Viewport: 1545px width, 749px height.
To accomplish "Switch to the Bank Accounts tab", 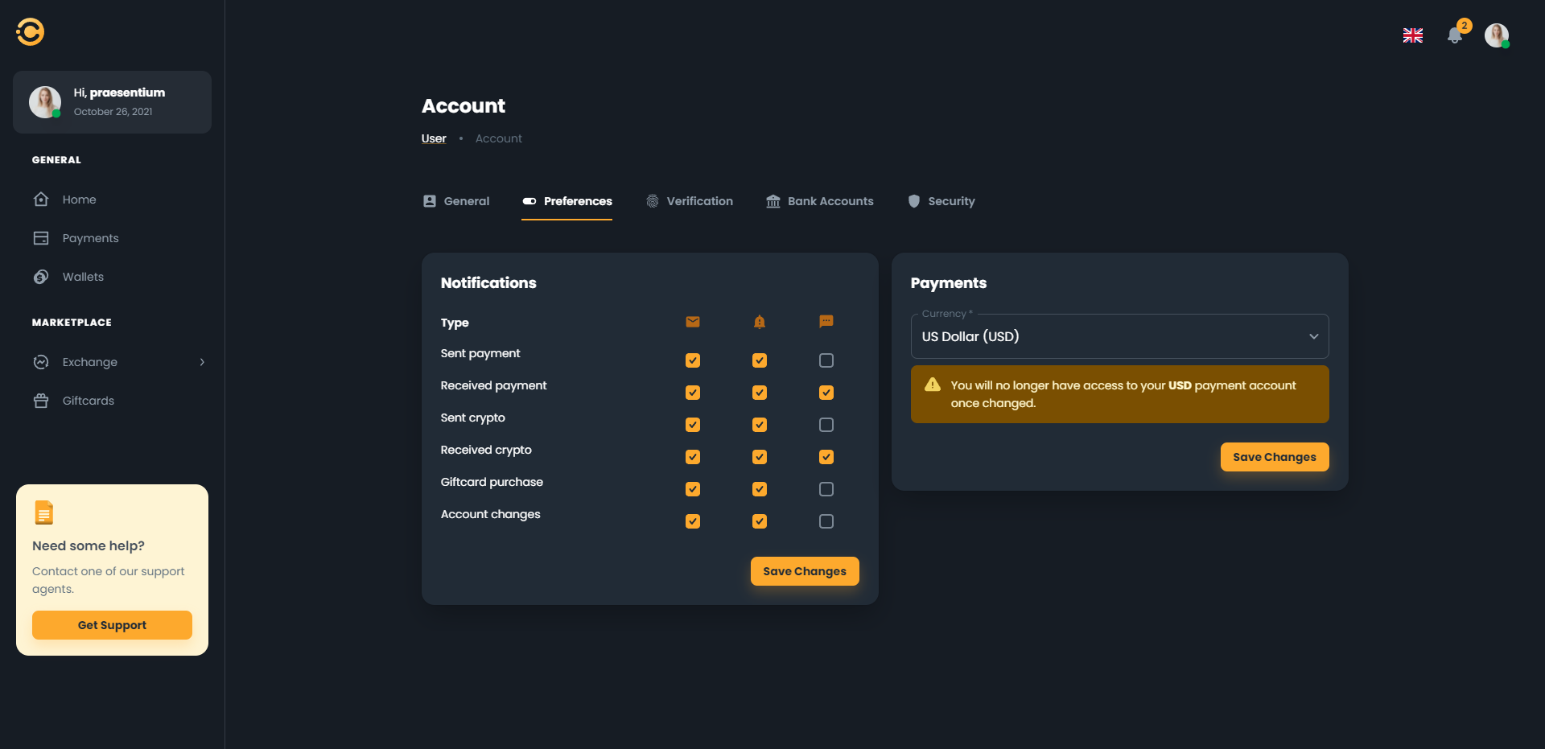I will [x=819, y=201].
